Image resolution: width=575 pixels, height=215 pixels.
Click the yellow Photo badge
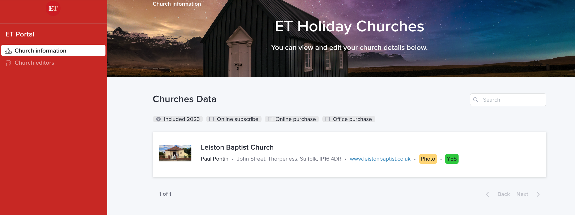pyautogui.click(x=428, y=159)
